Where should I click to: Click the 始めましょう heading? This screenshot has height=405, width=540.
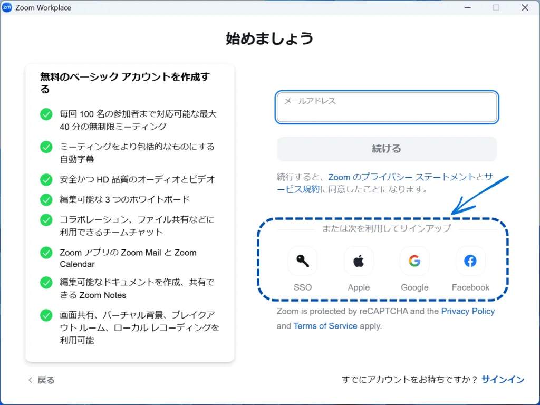[269, 38]
